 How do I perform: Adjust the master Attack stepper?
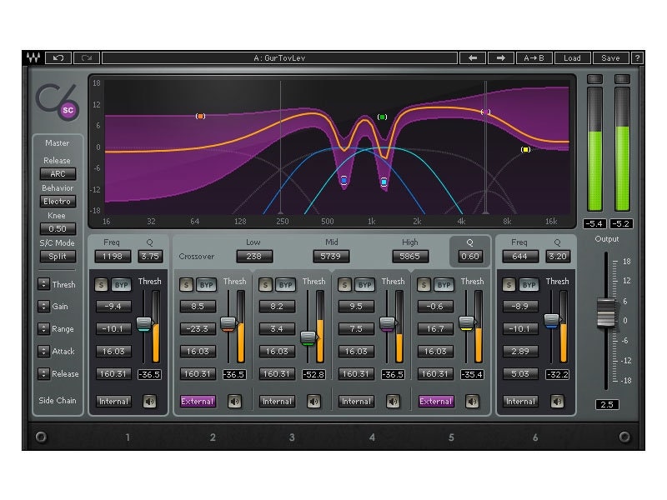[43, 351]
